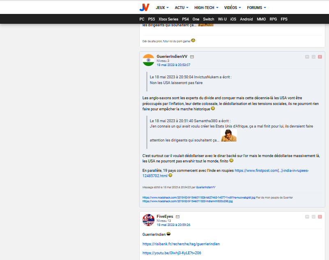
Task: Open the Wii U section
Action: [222, 19]
